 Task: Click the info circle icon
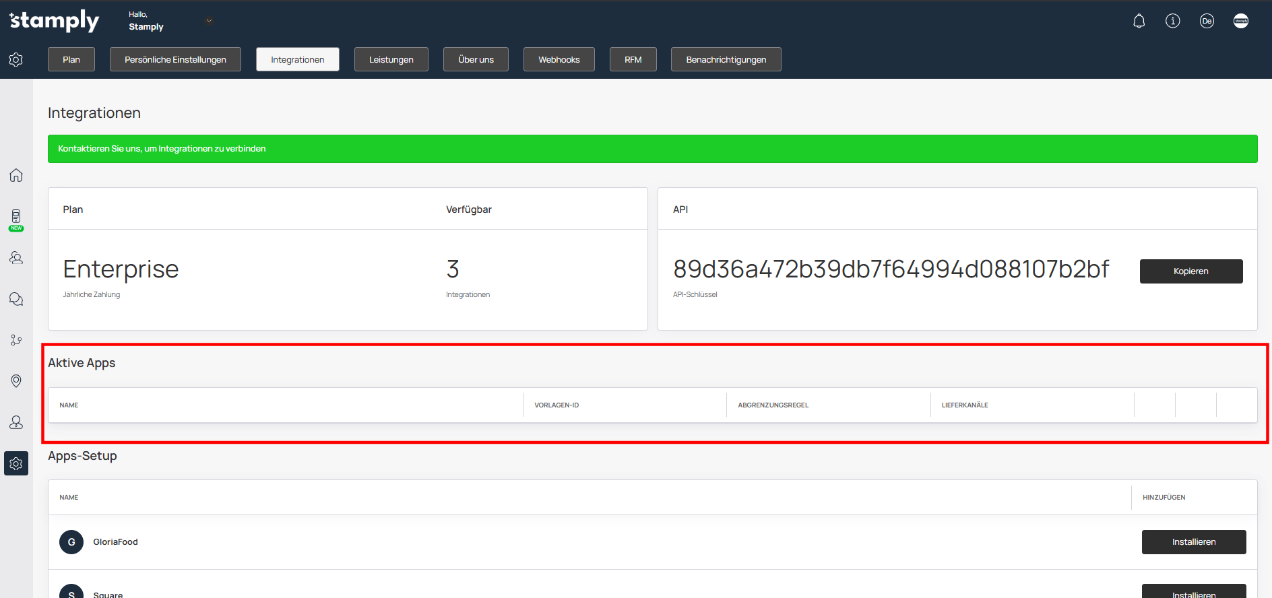(1172, 22)
